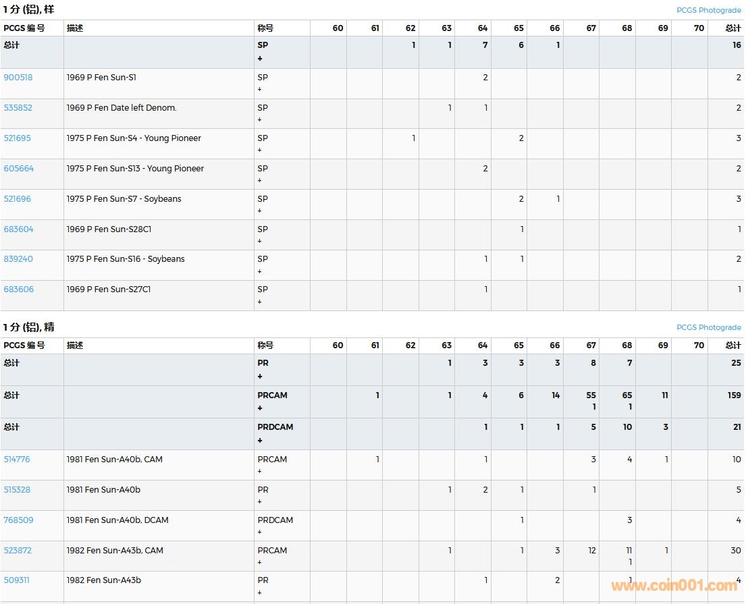Screen dimensions: 746x604
Task: Click the 839240 coin number link
Action: click(18, 259)
